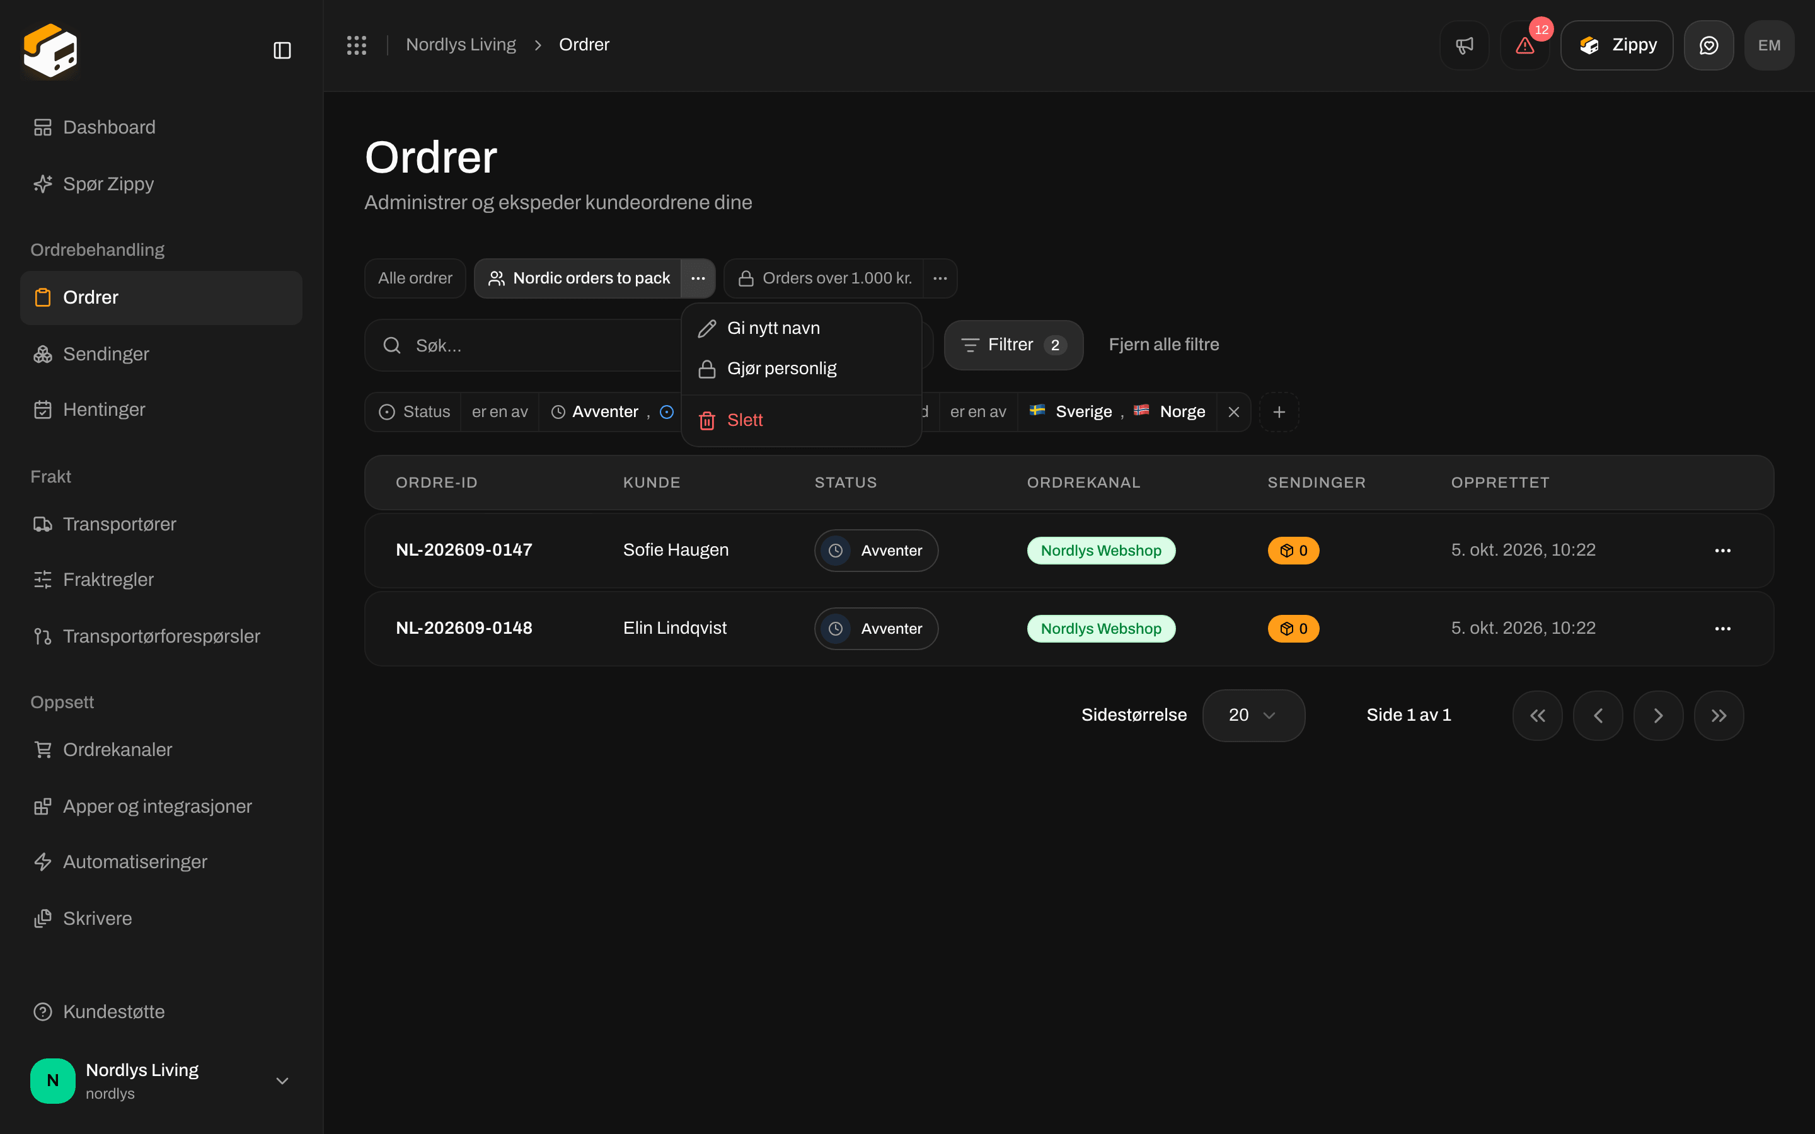1815x1134 pixels.
Task: Open the EM user avatar menu
Action: click(1769, 45)
